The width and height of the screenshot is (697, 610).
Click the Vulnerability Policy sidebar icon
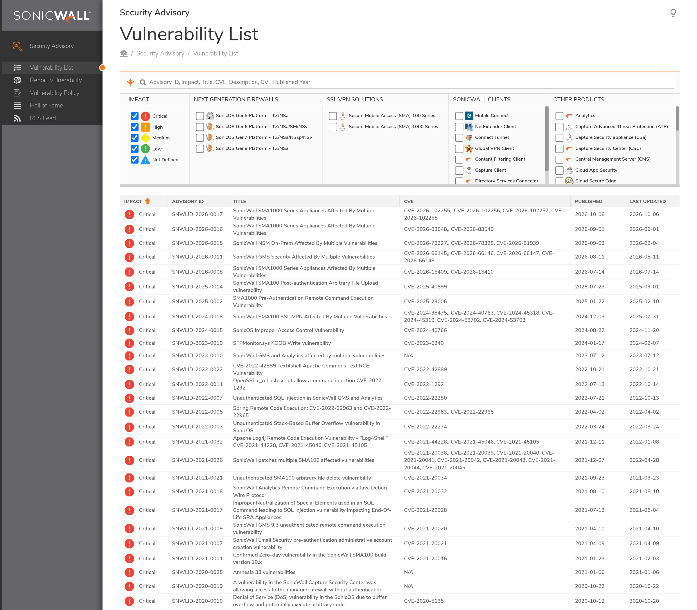coord(17,93)
